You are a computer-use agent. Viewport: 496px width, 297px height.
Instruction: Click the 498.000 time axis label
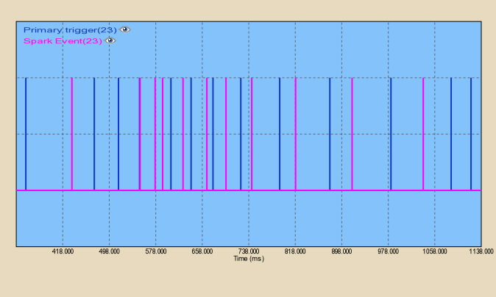(x=109, y=251)
